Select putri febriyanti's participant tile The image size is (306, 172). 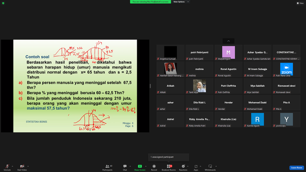(199, 52)
